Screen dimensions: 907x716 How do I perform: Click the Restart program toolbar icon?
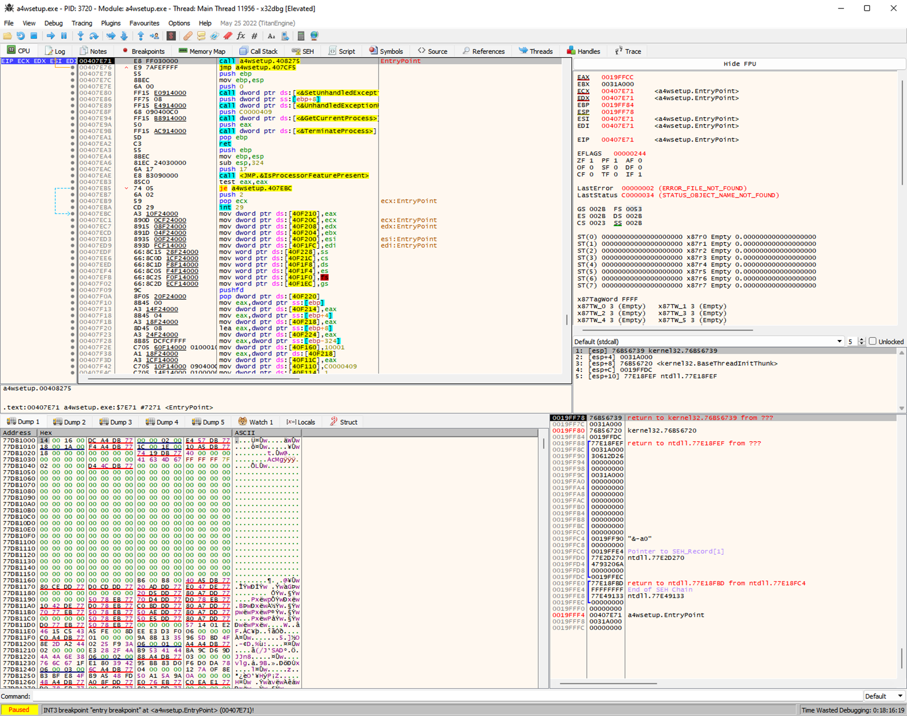20,36
